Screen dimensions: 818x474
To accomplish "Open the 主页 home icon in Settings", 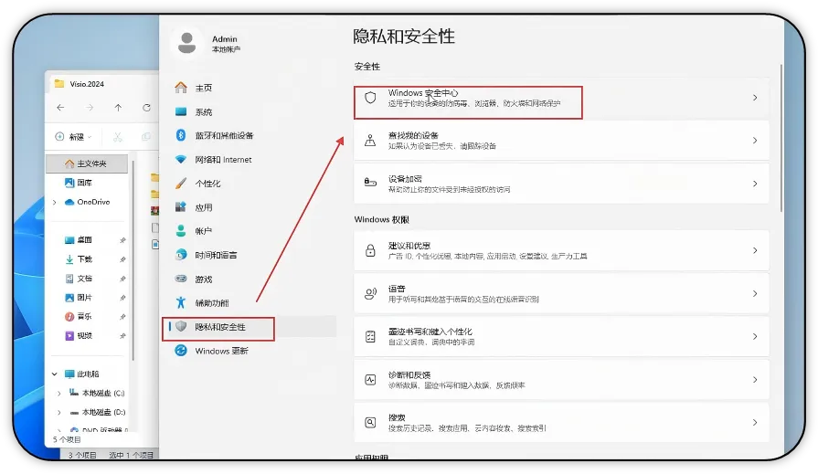I will click(x=181, y=88).
